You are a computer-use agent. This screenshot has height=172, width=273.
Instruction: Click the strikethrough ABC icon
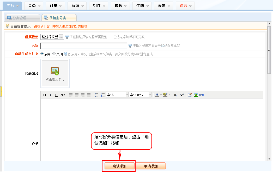(x=63, y=95)
